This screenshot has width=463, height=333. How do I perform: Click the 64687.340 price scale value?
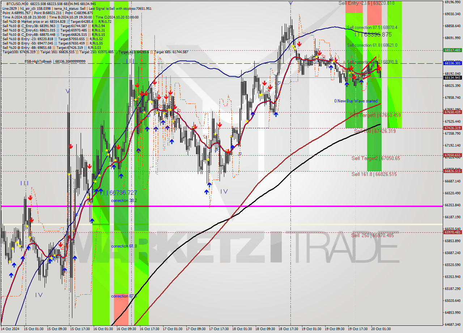[453, 325]
